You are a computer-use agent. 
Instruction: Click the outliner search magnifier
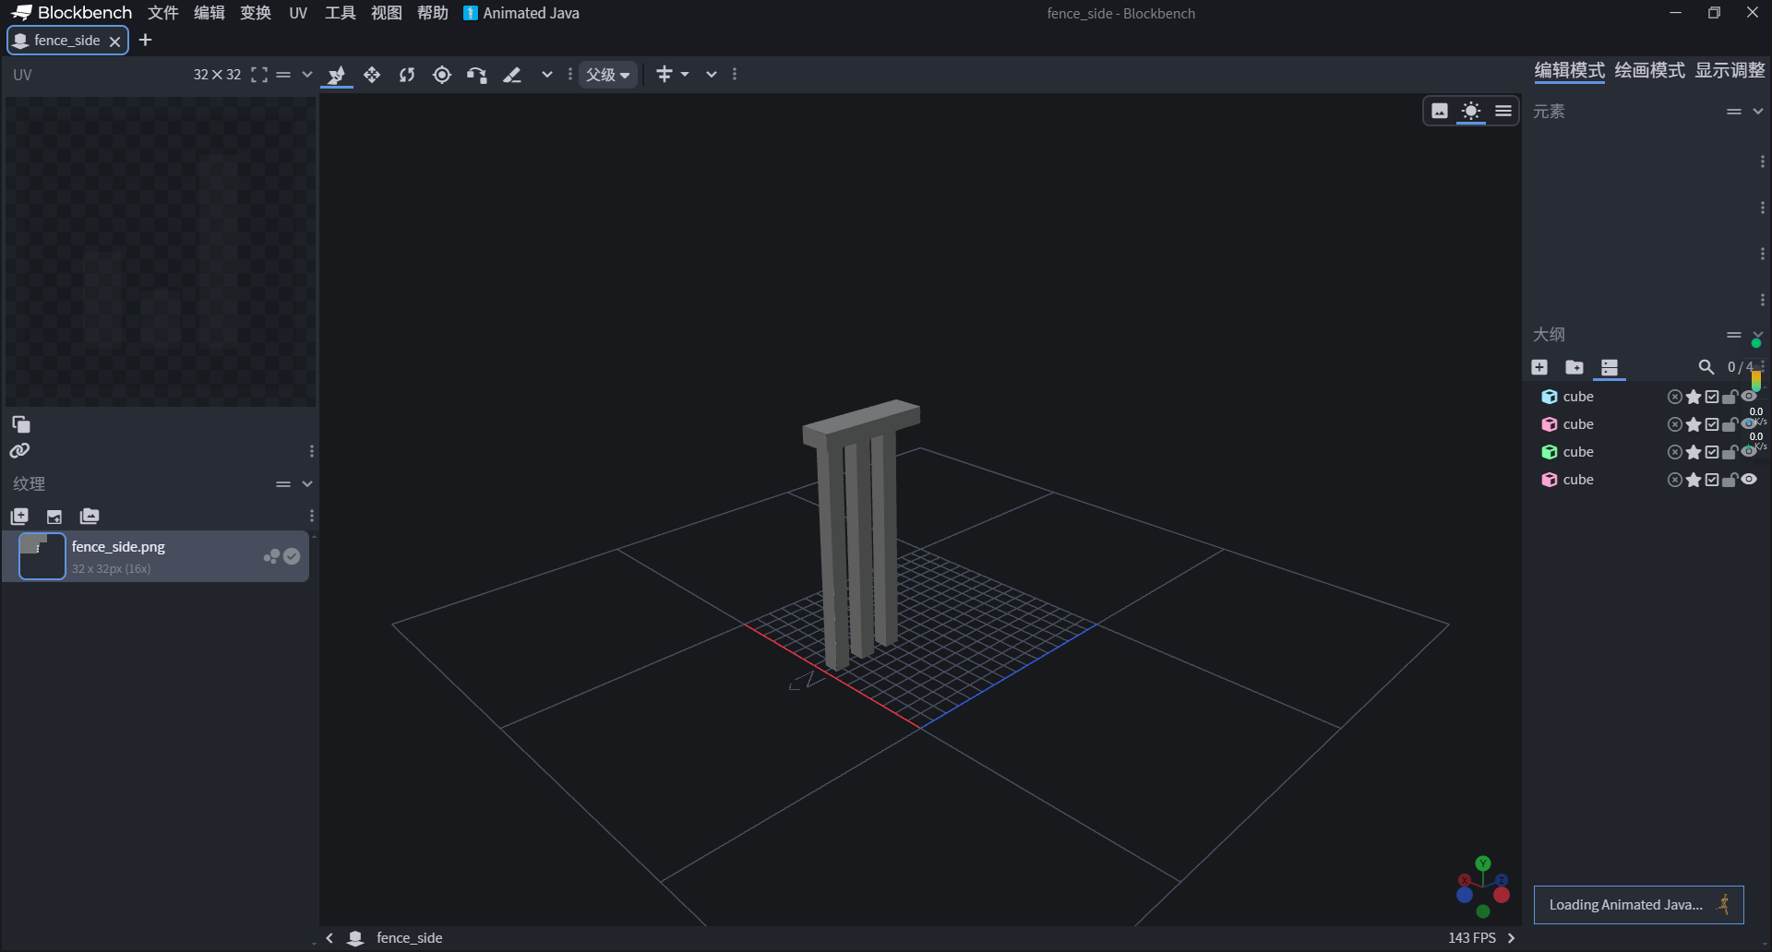pos(1706,367)
